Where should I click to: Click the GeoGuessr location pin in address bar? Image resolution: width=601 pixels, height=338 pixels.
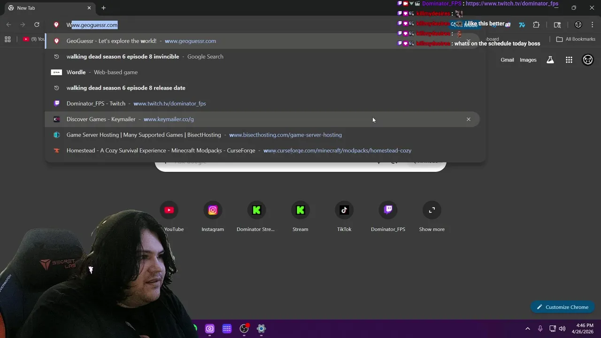point(56,25)
